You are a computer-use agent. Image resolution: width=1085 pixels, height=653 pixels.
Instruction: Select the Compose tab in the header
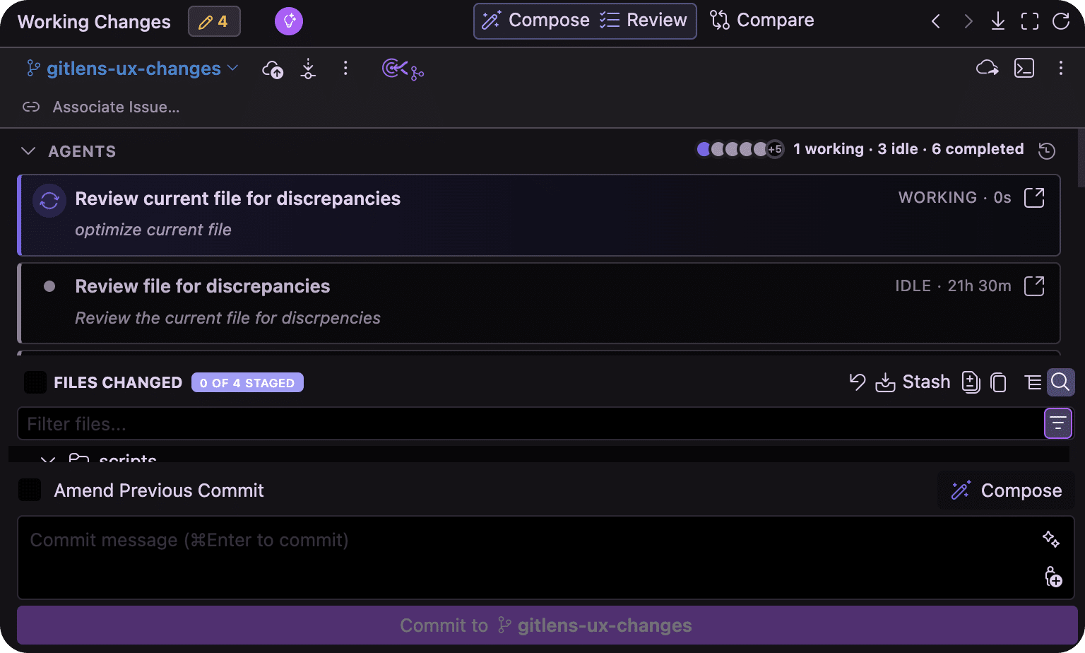(535, 20)
